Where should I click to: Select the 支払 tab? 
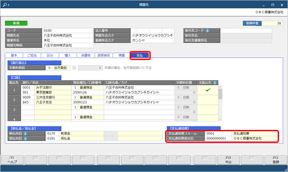(140, 56)
